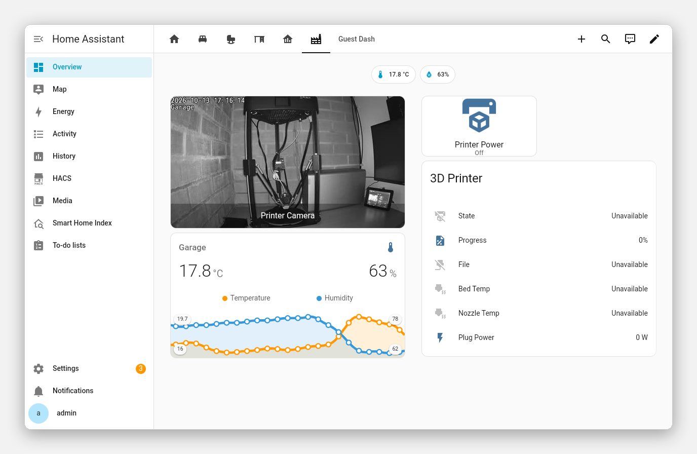This screenshot has width=697, height=454.
Task: Click the 78 label on the graph
Action: pyautogui.click(x=395, y=319)
